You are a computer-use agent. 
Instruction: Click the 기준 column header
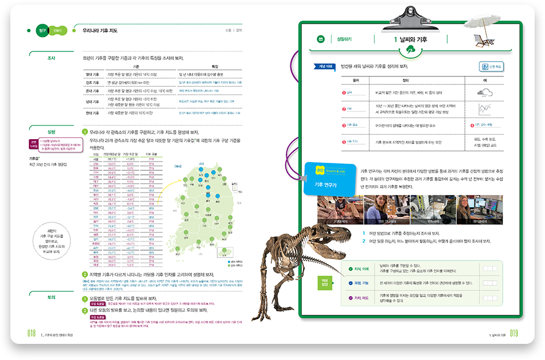(x=136, y=66)
